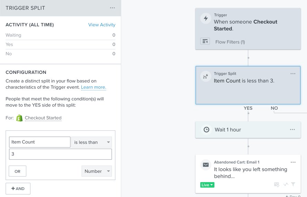Click the + AND button
This screenshot has height=197, width=307.
pyautogui.click(x=18, y=189)
